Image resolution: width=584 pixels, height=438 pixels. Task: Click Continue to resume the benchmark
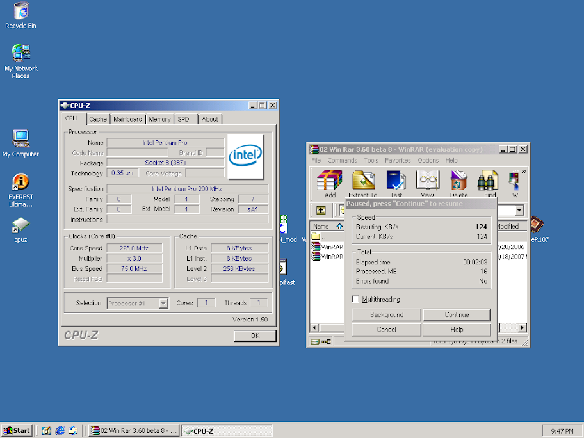pos(457,314)
